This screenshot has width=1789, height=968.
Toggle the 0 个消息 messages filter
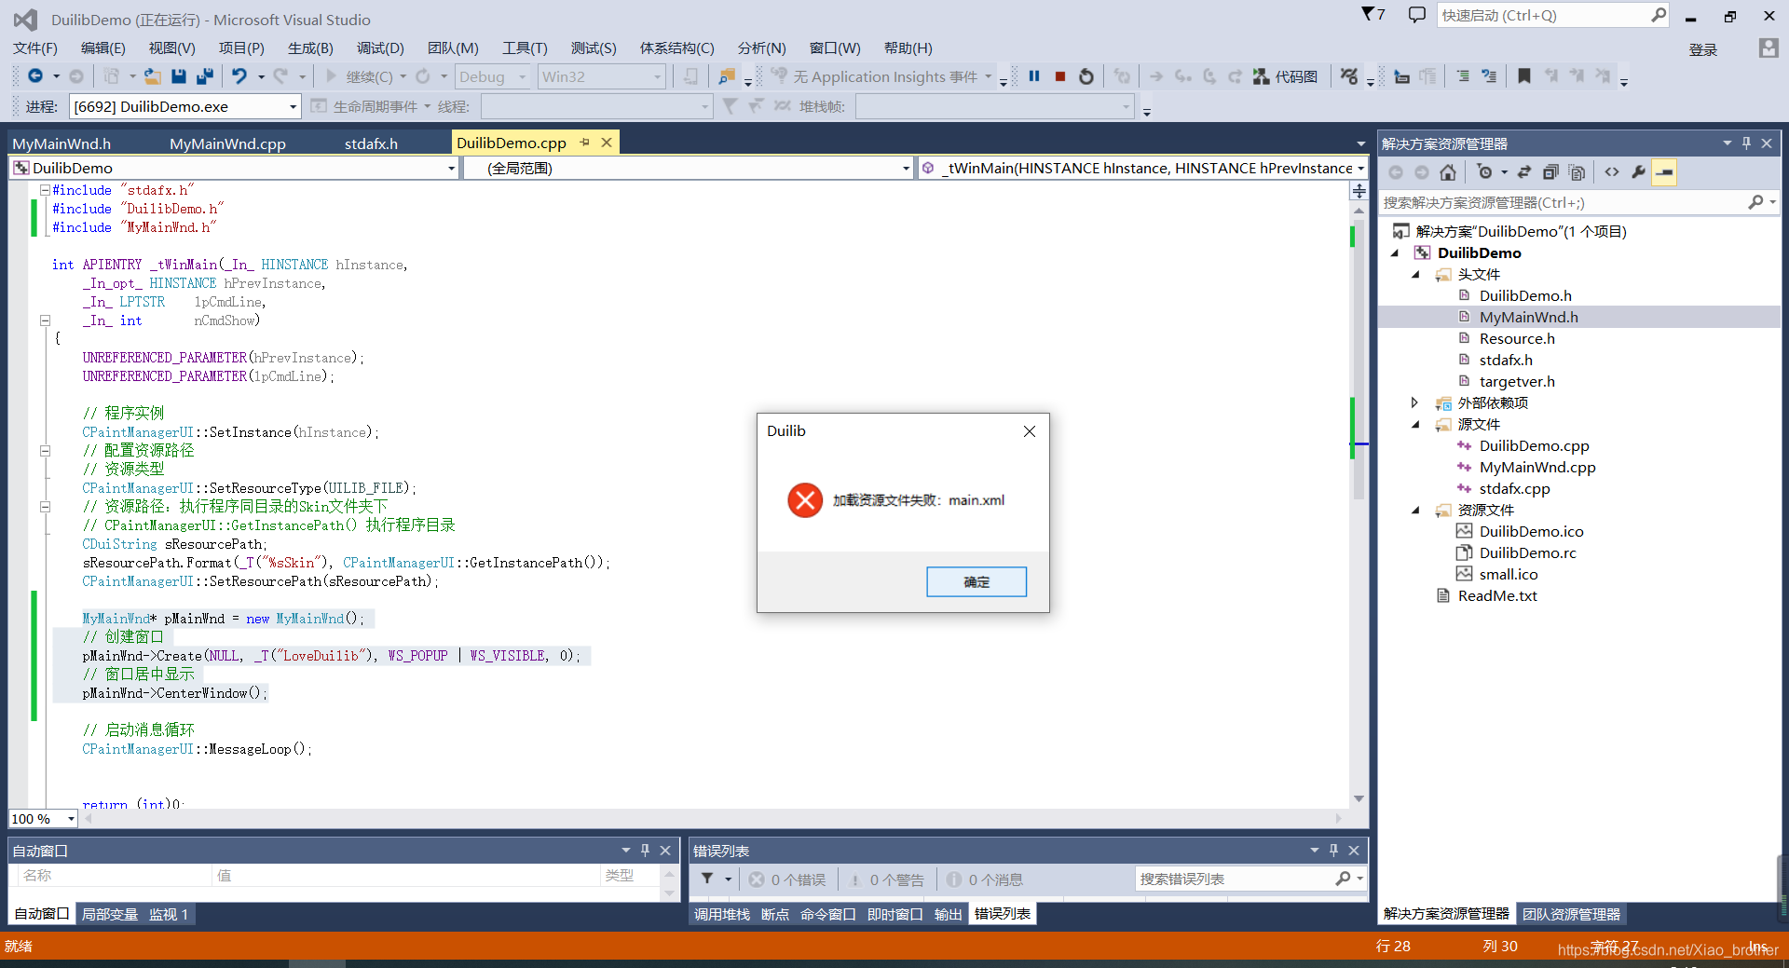985,879
